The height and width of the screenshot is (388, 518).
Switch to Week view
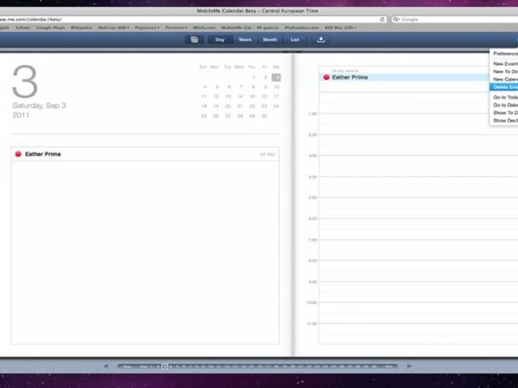tap(245, 39)
